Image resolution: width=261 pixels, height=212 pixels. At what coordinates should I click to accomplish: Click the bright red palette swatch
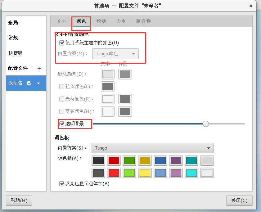coord(114,173)
